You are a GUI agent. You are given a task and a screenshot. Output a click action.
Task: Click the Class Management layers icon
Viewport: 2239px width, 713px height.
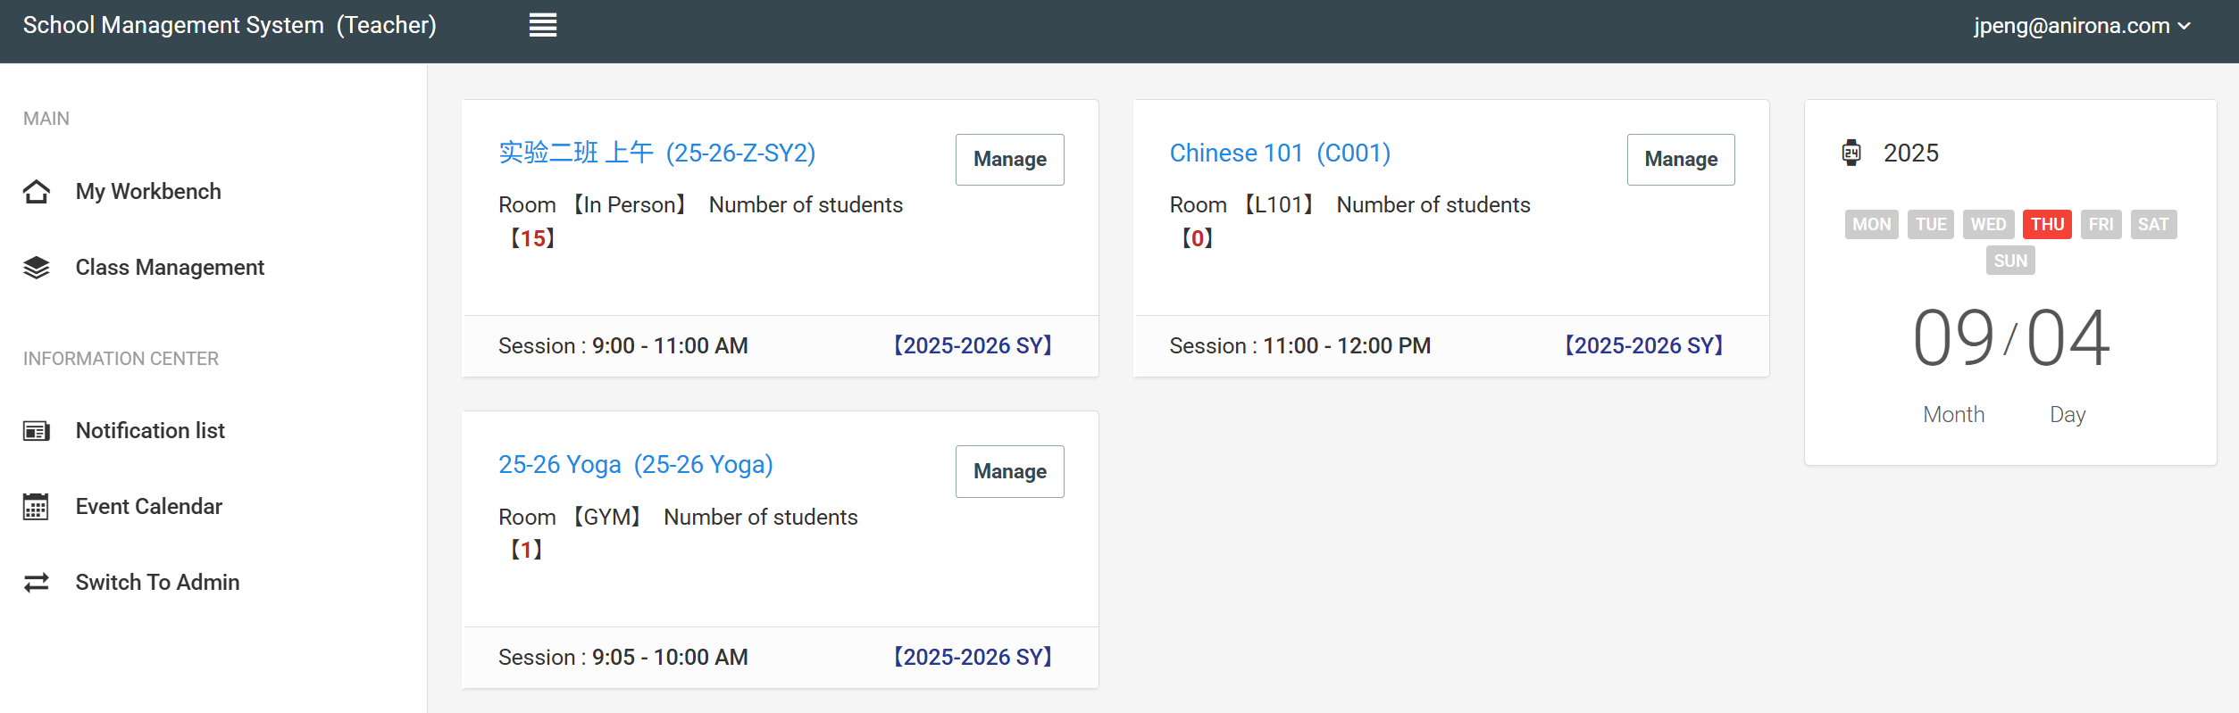[x=37, y=268]
